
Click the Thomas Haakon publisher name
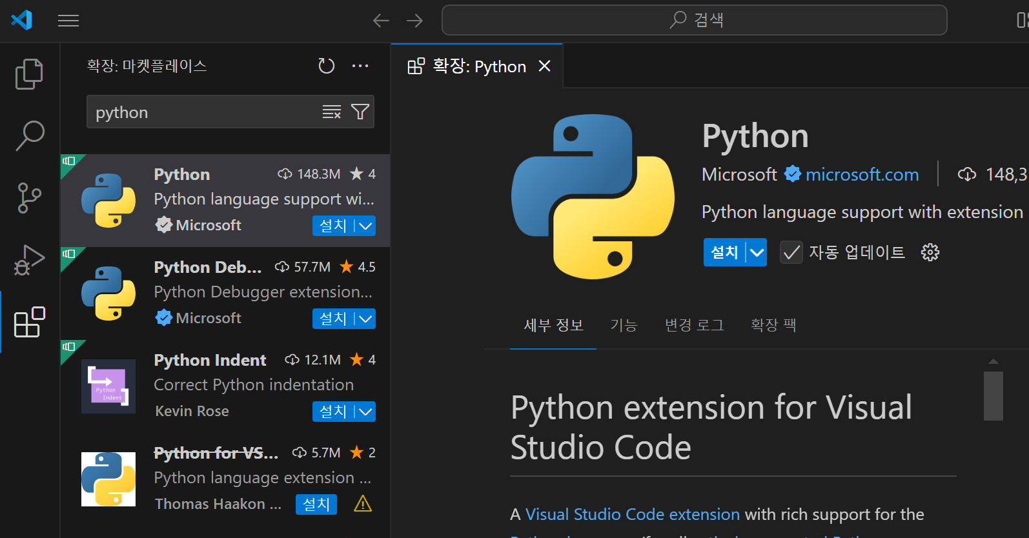coord(218,504)
